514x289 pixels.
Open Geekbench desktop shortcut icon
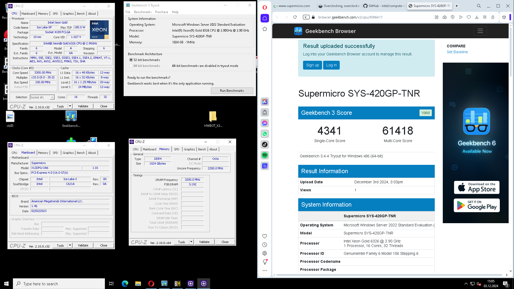tap(71, 119)
